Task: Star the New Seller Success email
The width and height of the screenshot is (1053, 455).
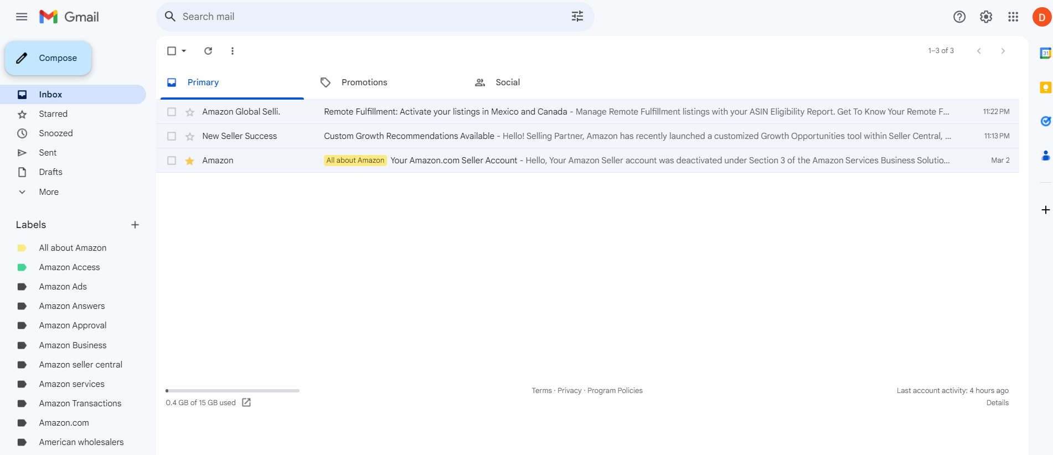Action: (x=190, y=136)
